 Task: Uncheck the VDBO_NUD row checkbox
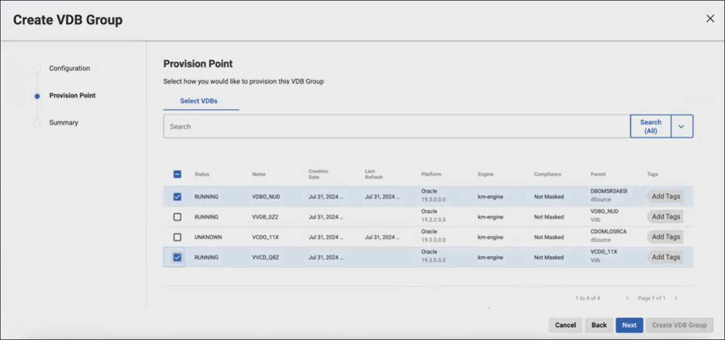pos(177,197)
